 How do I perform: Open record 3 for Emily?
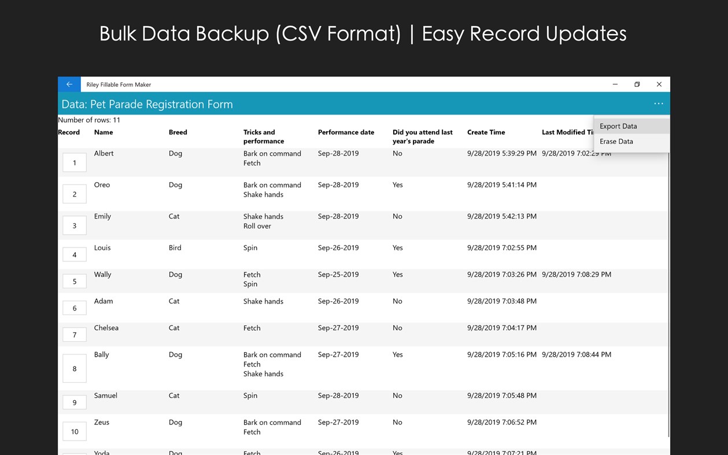coord(74,225)
